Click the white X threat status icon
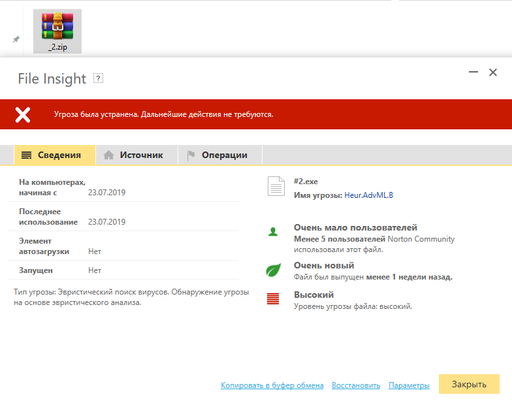Viewport: 512px width, 401px height. 23,115
